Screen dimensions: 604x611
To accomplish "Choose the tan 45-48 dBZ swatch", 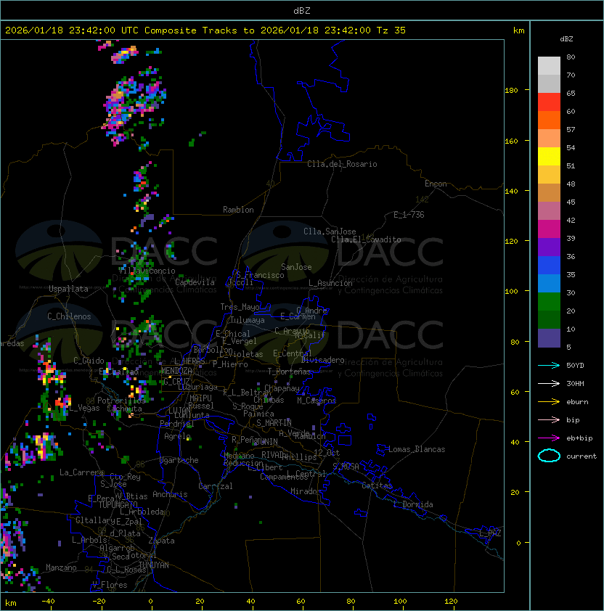I will (549, 193).
